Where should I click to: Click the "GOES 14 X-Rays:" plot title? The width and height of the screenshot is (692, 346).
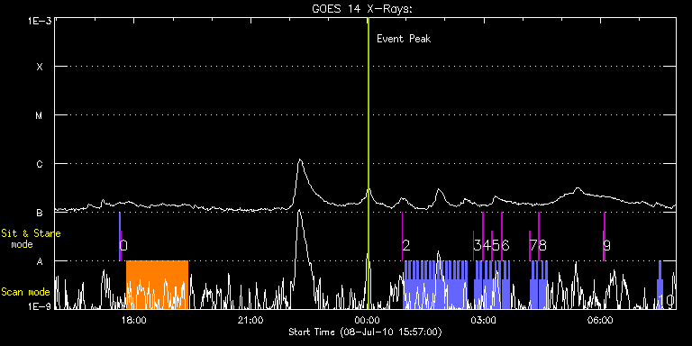(361, 9)
